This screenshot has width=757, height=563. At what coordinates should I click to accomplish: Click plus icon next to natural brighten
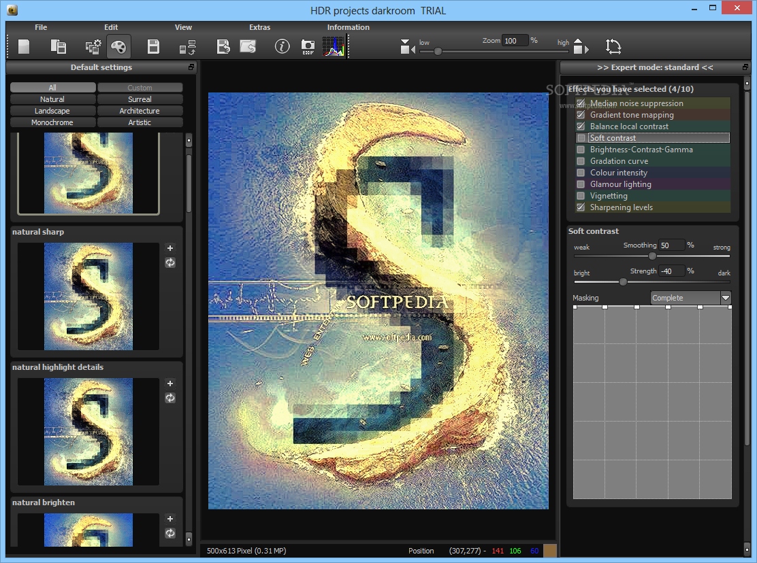[170, 519]
